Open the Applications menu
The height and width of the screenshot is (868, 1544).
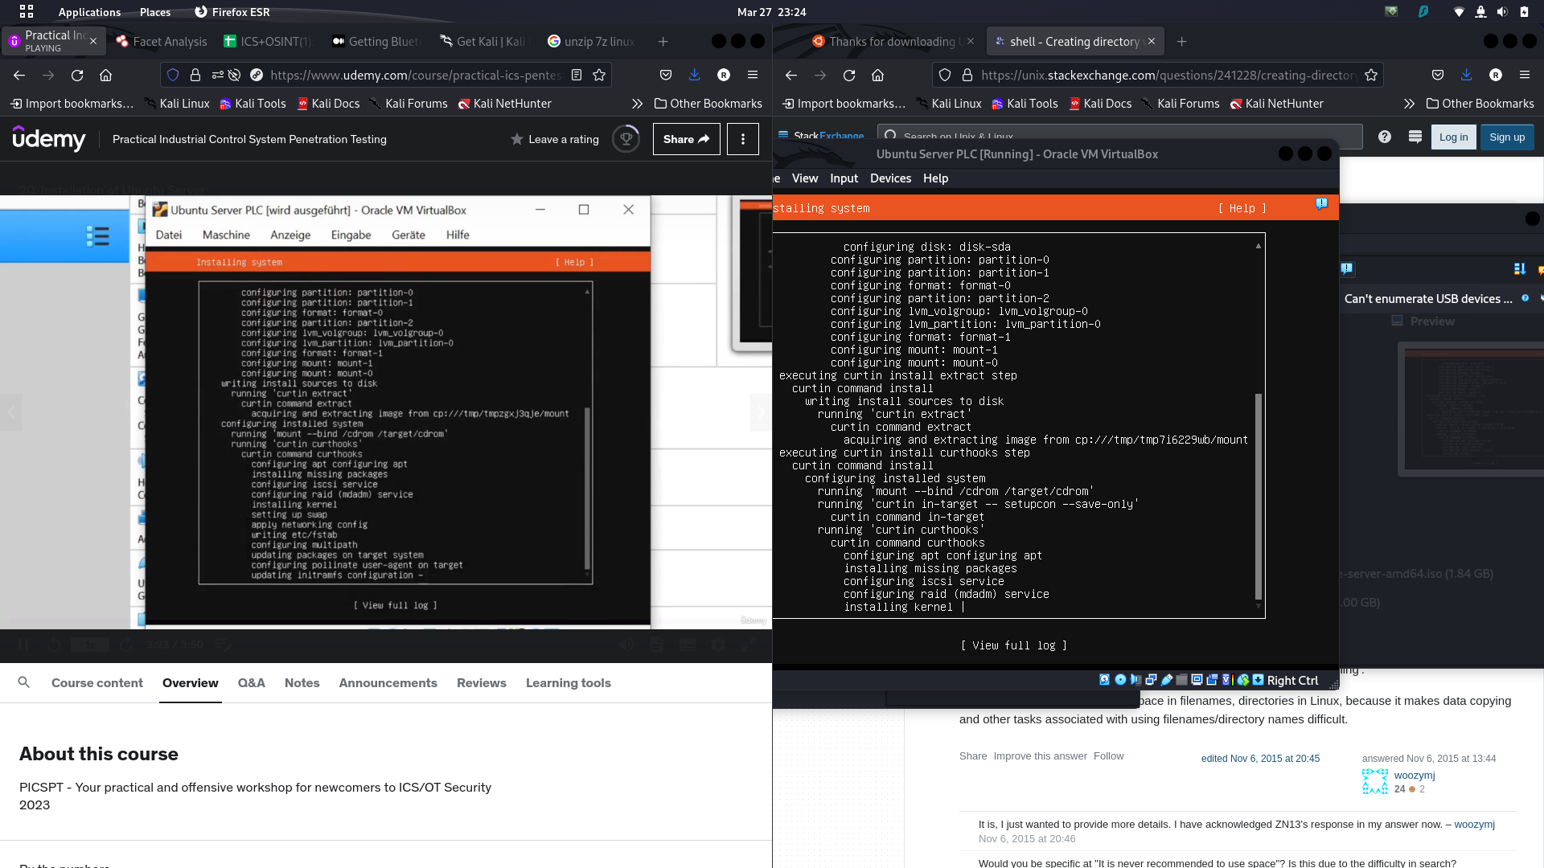[89, 12]
